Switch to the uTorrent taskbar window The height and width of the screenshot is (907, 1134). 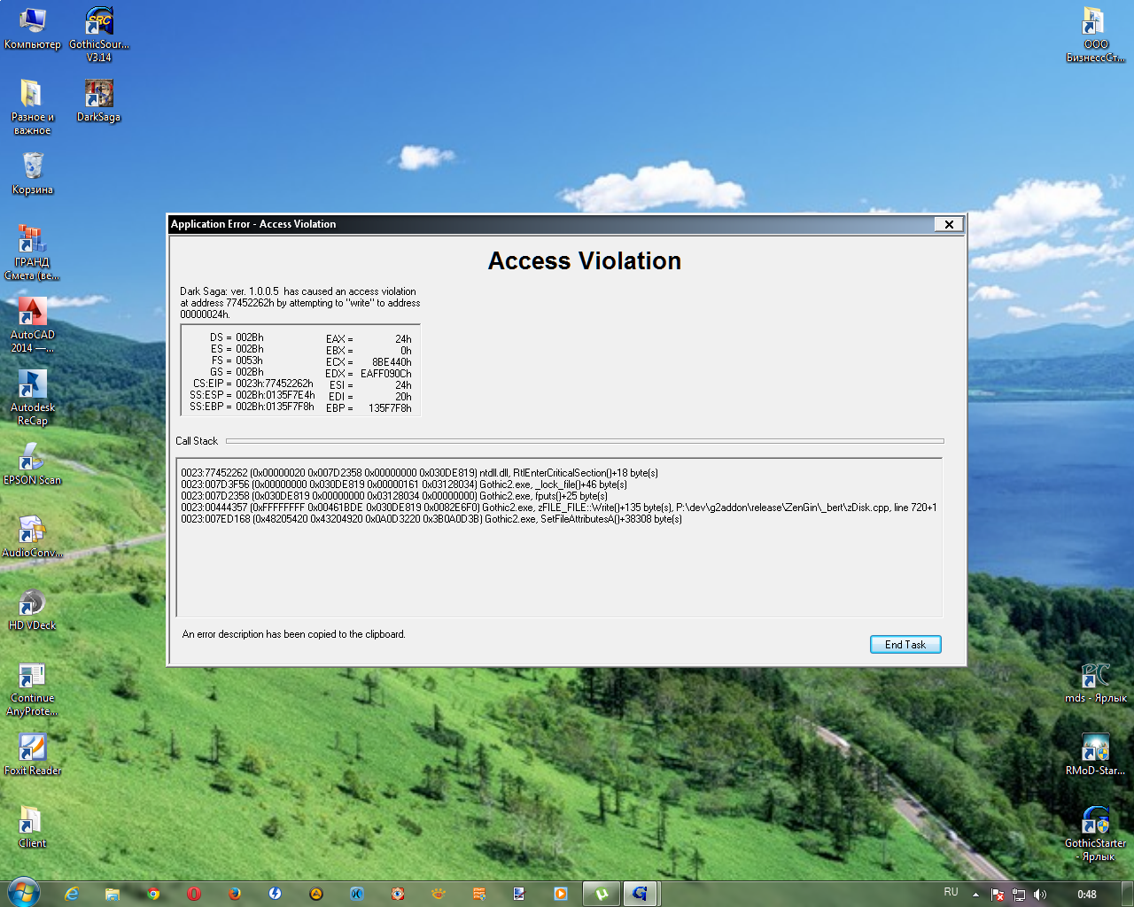602,894
